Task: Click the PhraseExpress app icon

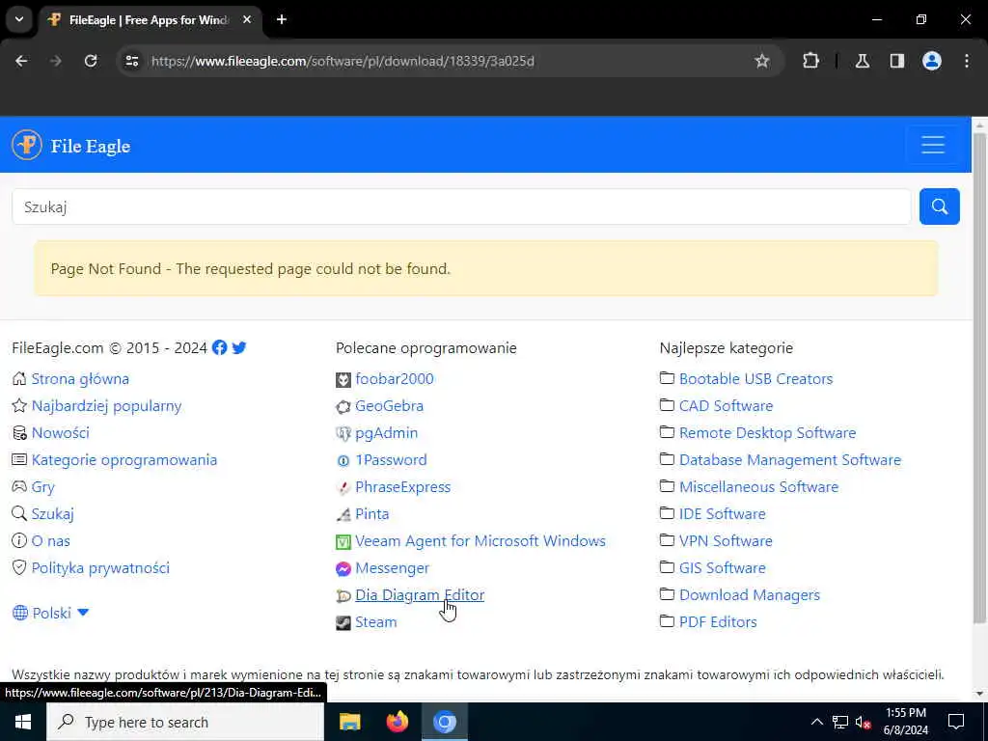Action: (x=343, y=487)
